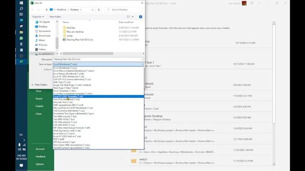
Task: Choose Excel 97-2003 Workbook (*.xls) type
Action: [x=99, y=76]
